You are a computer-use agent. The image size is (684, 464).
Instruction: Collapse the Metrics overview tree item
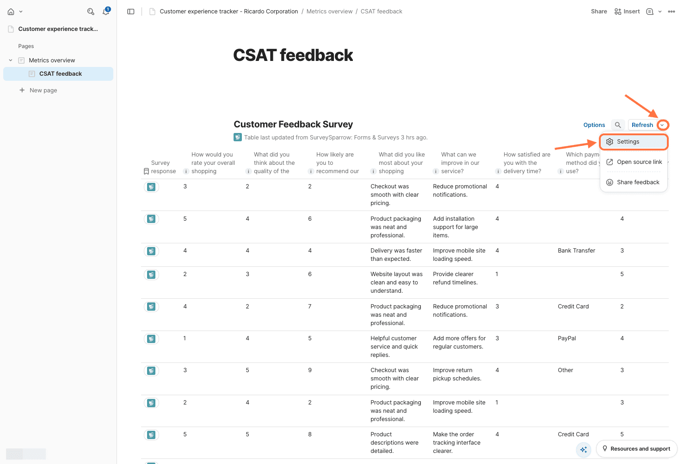coord(11,60)
